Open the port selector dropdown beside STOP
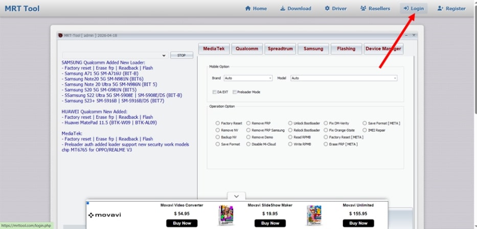 pyautogui.click(x=115, y=55)
